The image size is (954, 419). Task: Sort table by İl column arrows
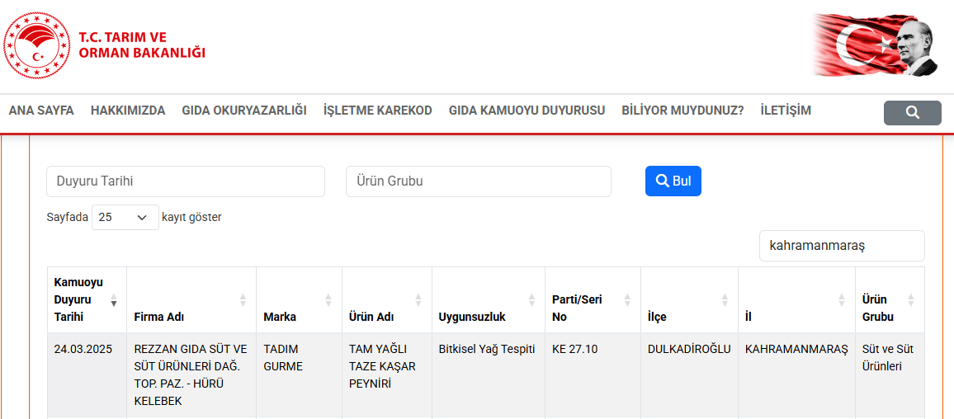point(842,300)
